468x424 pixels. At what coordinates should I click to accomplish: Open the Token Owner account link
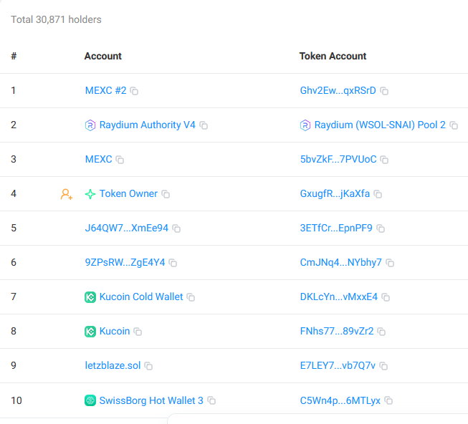tap(128, 193)
